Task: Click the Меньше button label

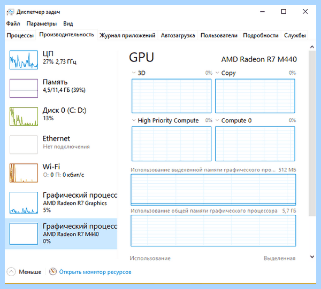Action: 30,272
